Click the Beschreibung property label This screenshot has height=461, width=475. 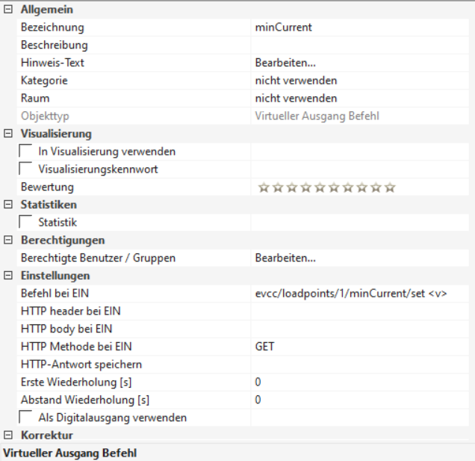click(x=55, y=45)
